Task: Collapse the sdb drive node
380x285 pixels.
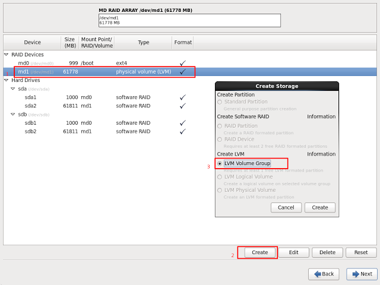Action: point(13,114)
